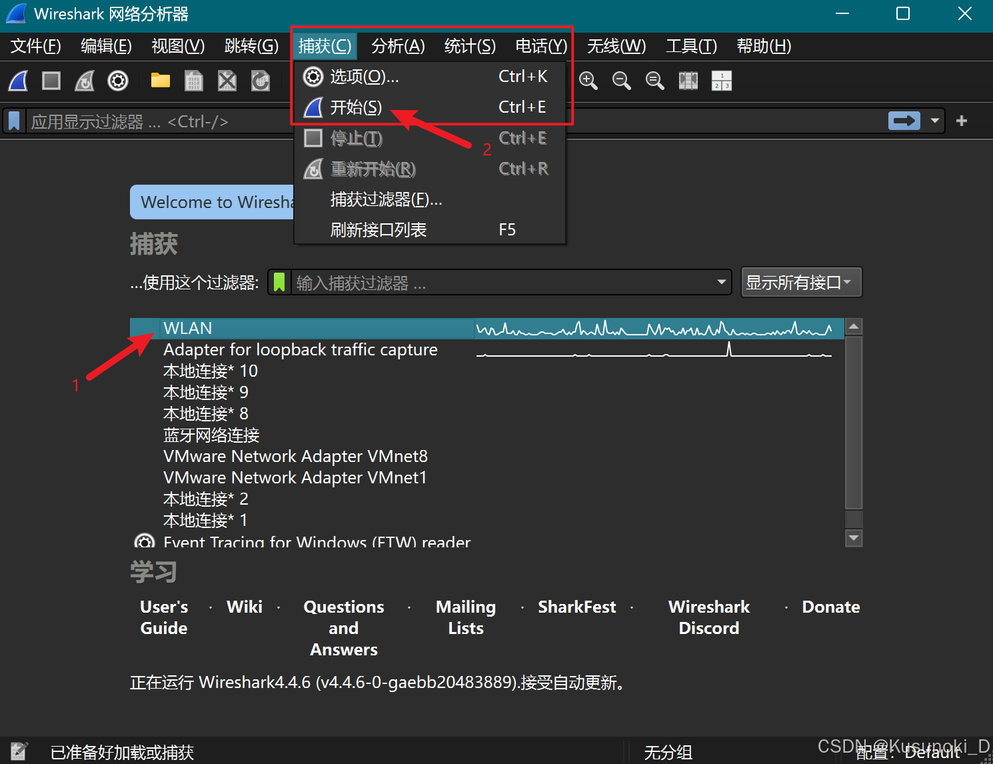
Task: Select the 本地连接* 9 interface
Action: [x=487, y=393]
